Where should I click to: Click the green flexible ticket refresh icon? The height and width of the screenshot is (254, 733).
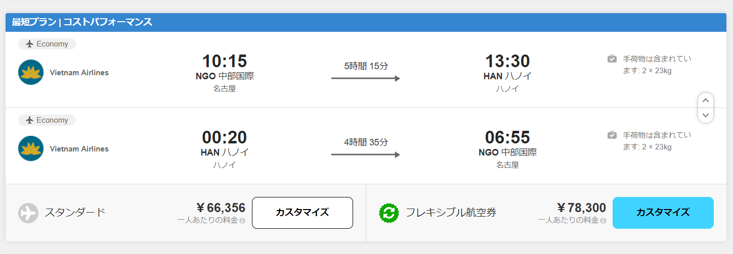point(389,213)
